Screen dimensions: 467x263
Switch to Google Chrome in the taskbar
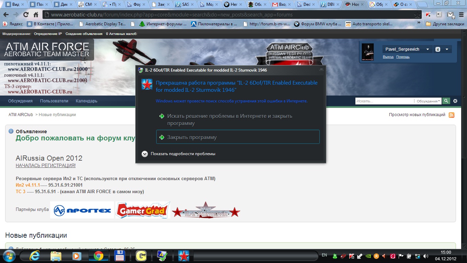(x=99, y=256)
